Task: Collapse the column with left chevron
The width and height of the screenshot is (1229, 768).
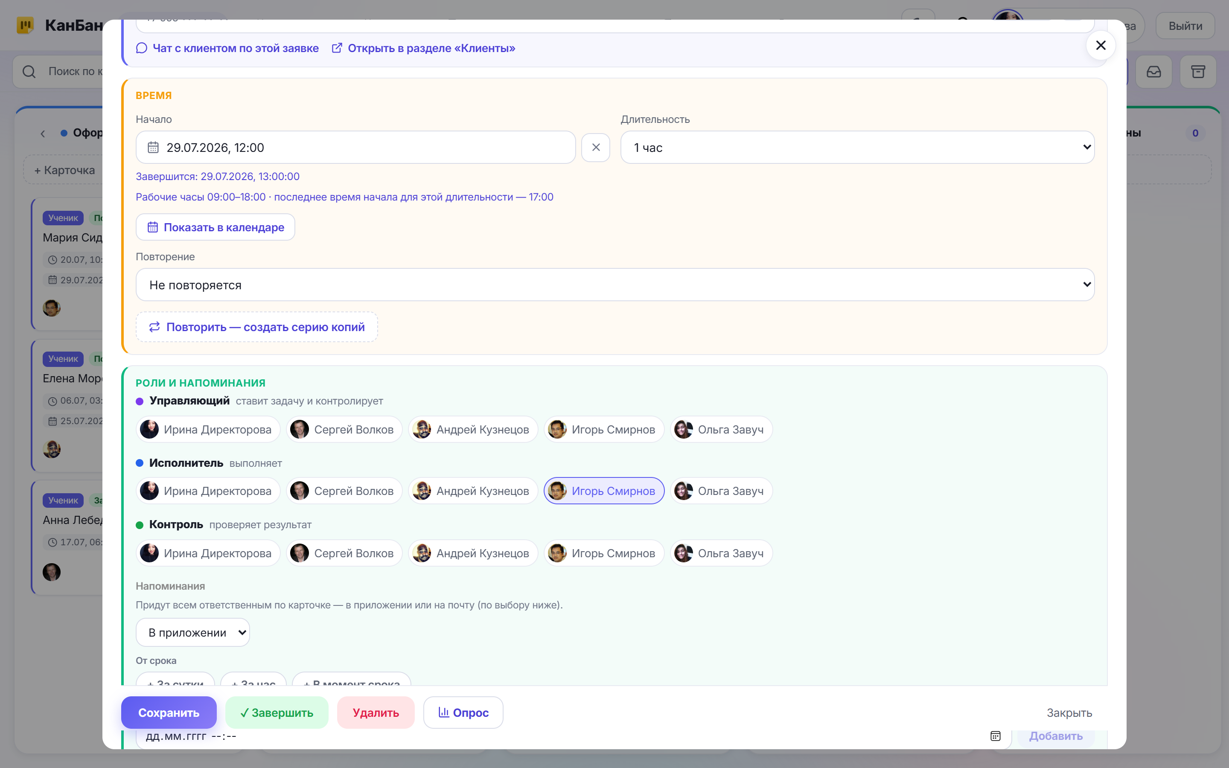Action: click(x=43, y=134)
